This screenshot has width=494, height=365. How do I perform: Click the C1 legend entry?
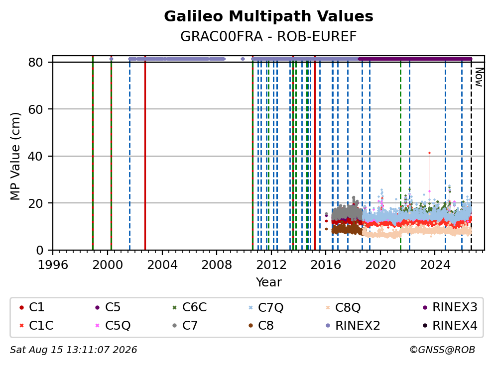pyautogui.click(x=32, y=307)
